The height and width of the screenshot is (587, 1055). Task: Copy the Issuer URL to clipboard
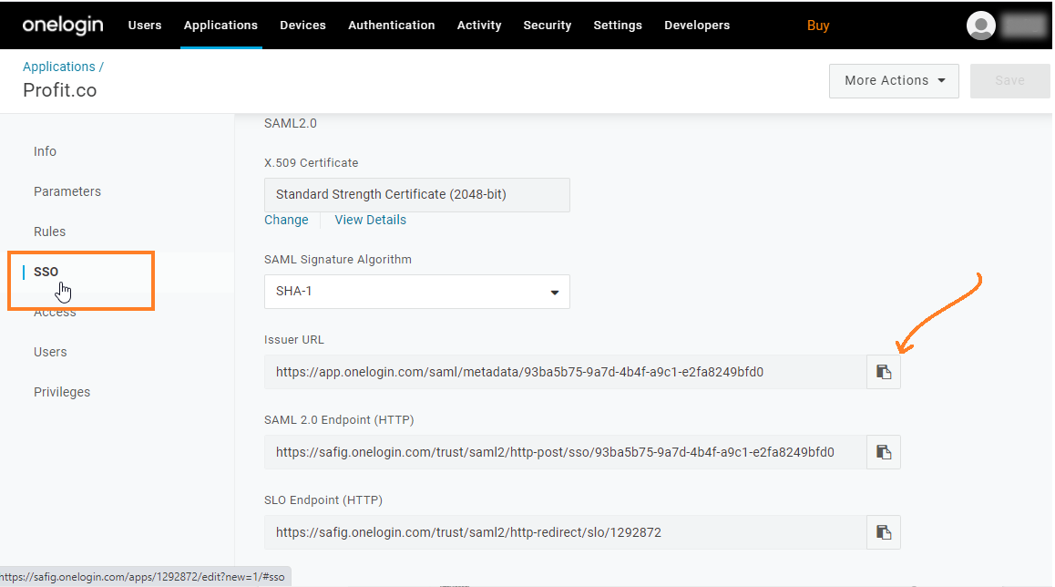[x=884, y=372]
